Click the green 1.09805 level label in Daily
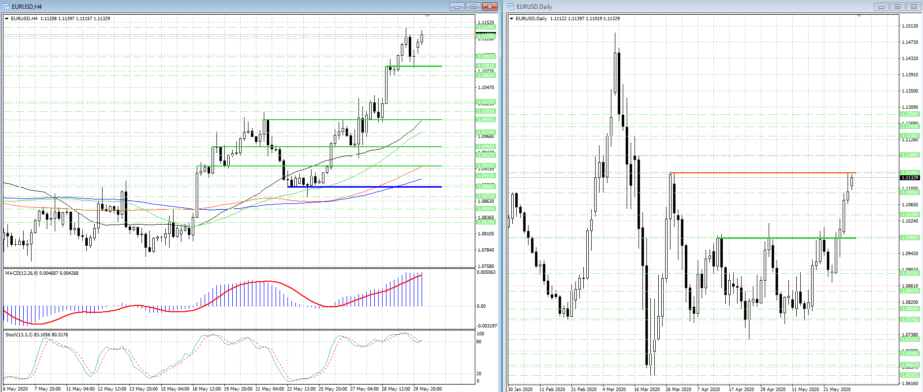 point(910,237)
